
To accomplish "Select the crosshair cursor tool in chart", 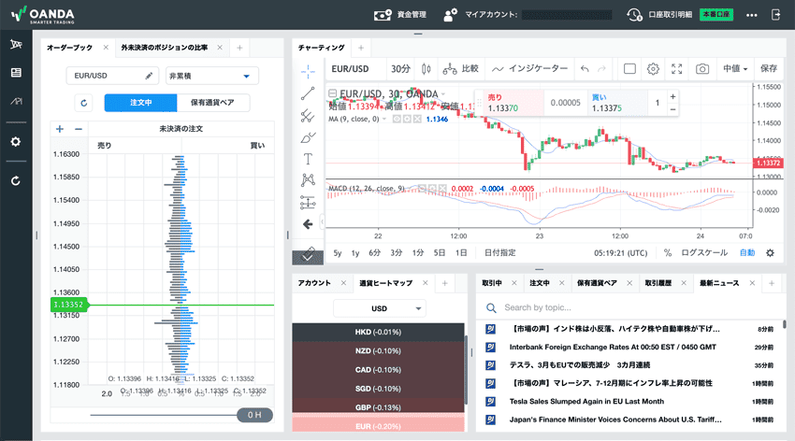I will pyautogui.click(x=308, y=72).
